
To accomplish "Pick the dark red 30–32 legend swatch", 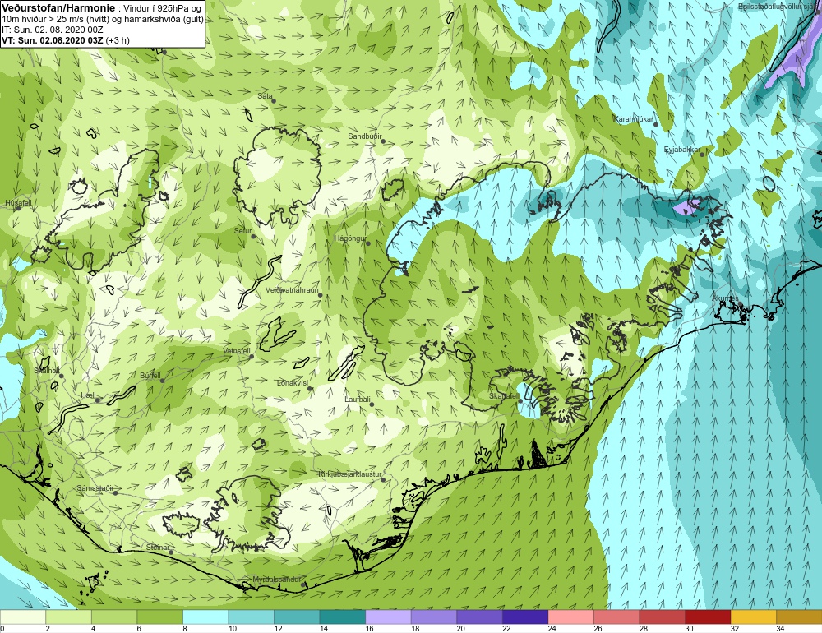I will tap(708, 617).
